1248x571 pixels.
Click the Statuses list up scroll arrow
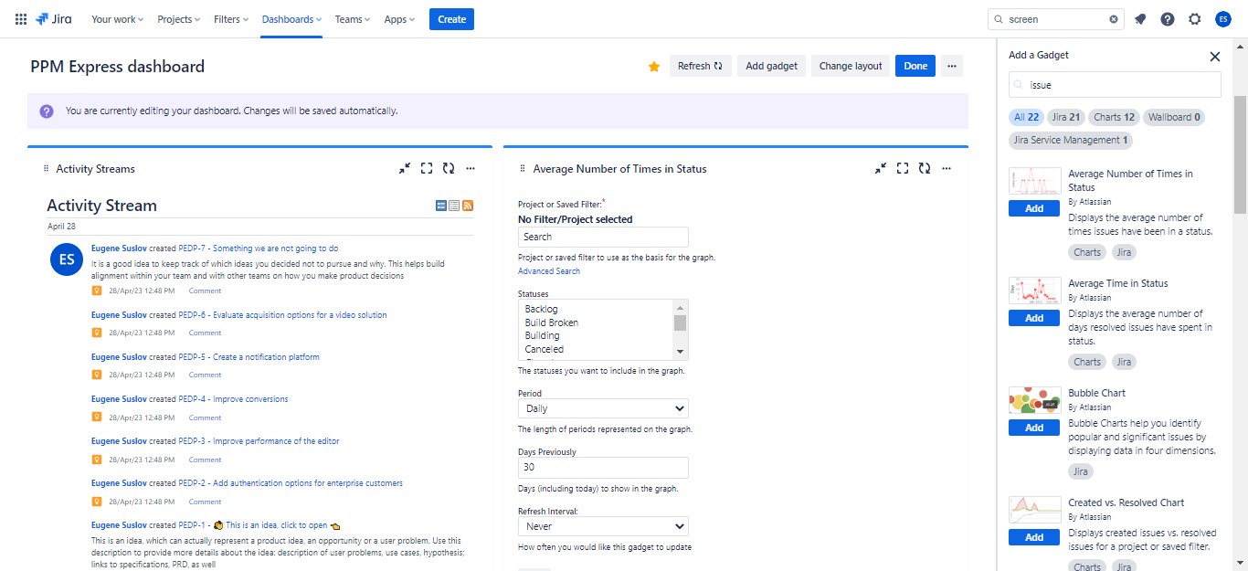point(680,308)
